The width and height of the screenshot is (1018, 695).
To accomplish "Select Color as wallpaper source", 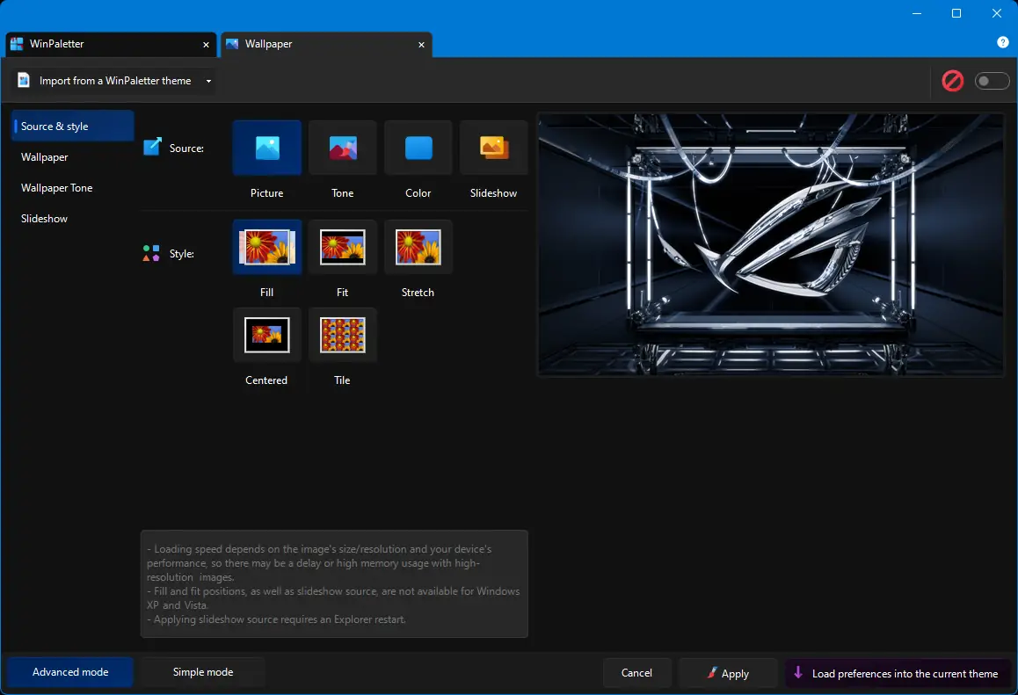I will pyautogui.click(x=418, y=148).
